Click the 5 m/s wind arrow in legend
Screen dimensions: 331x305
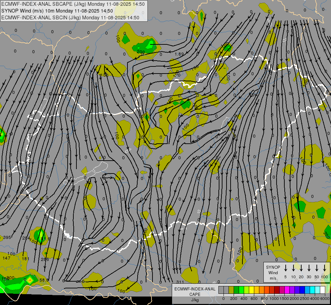(285, 268)
